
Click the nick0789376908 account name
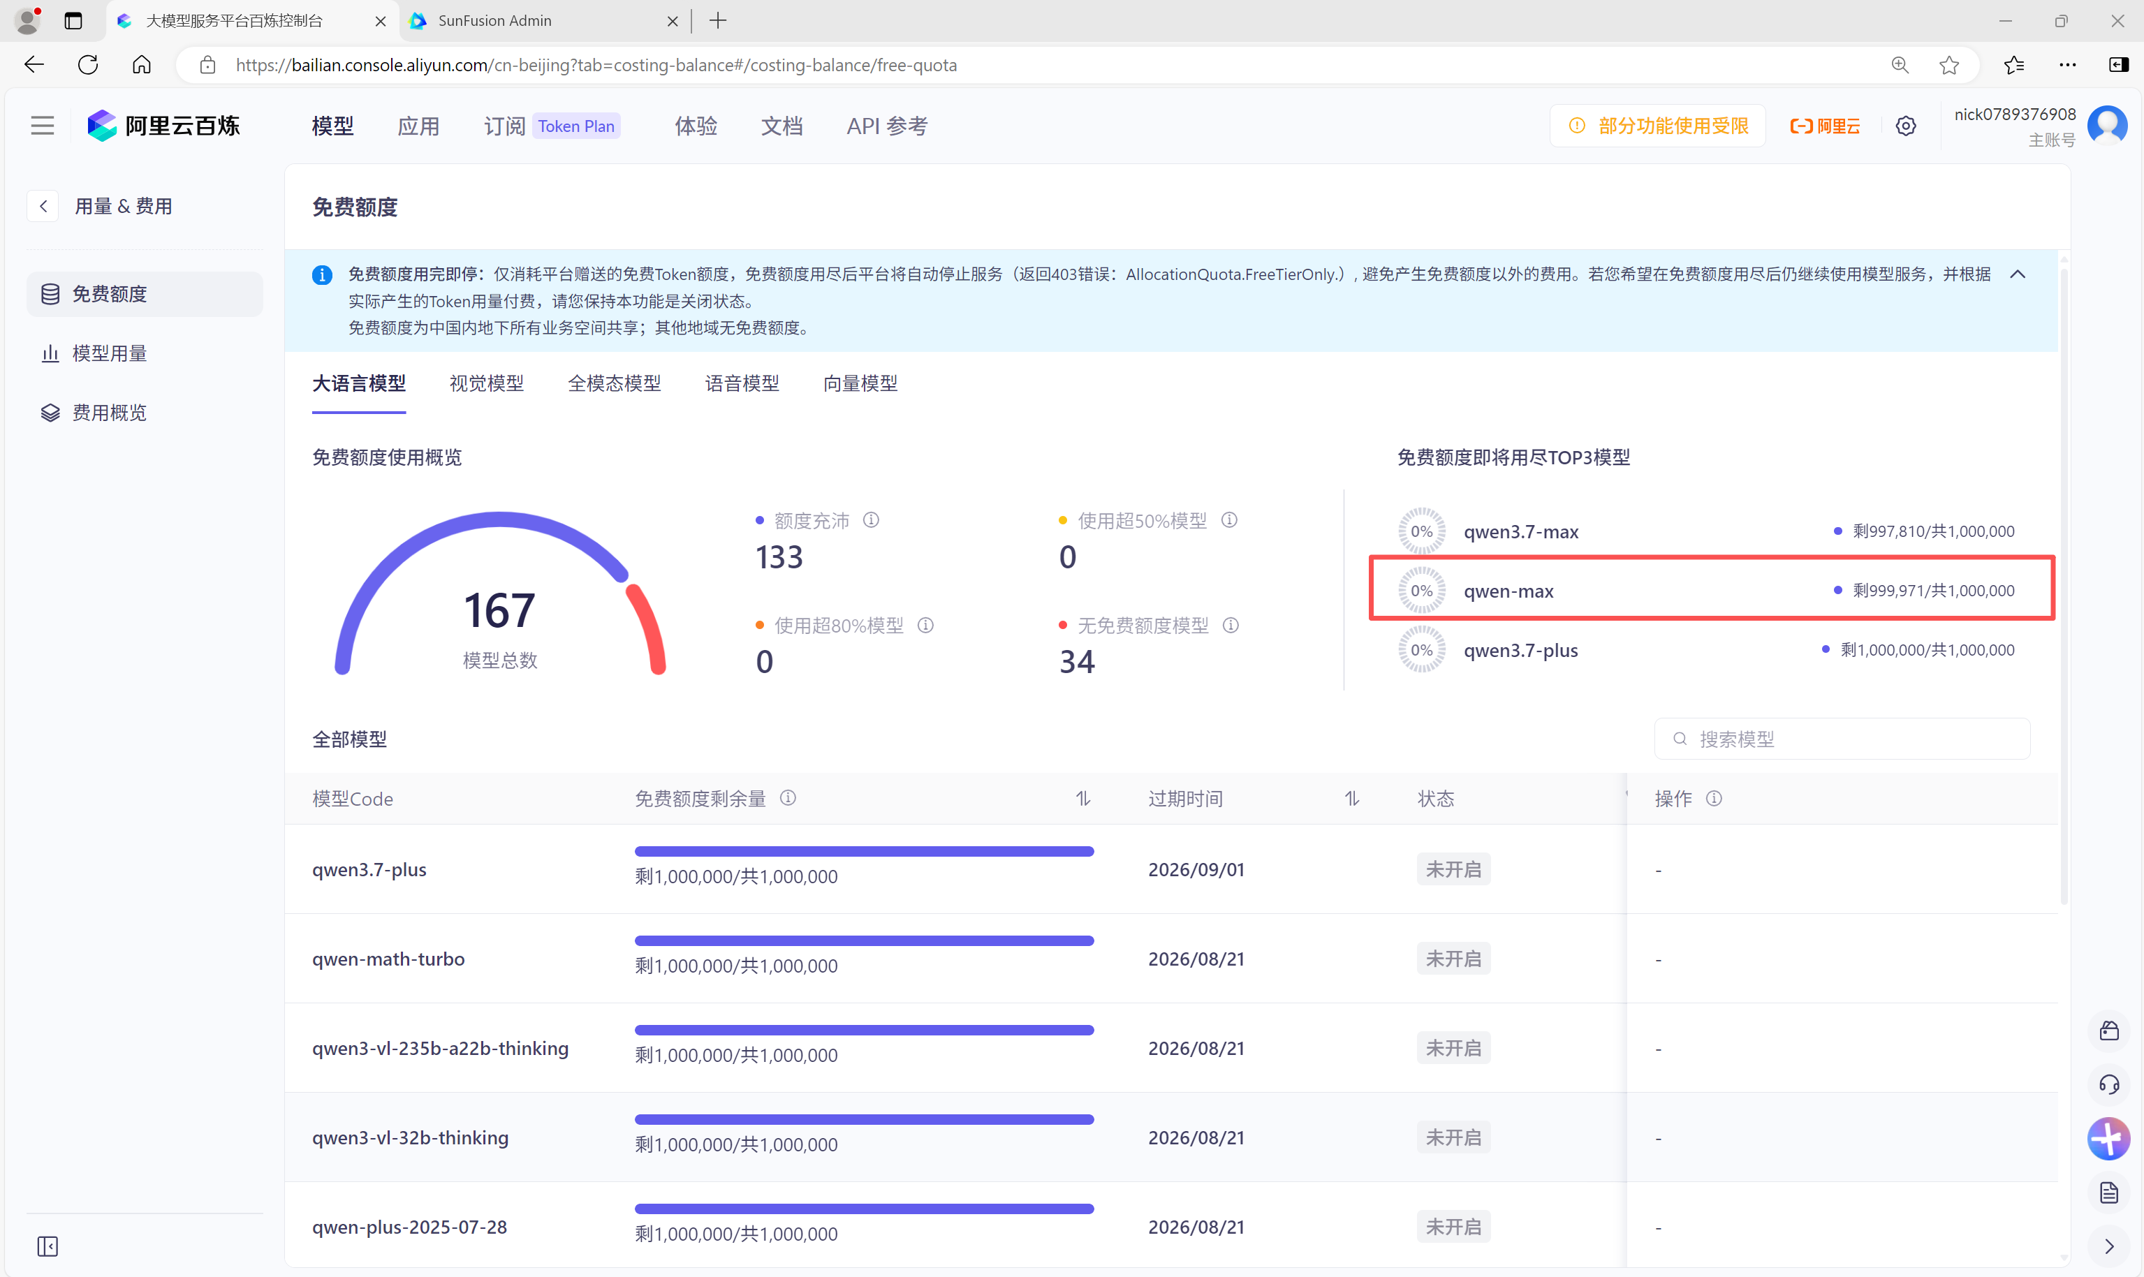tap(2014, 115)
